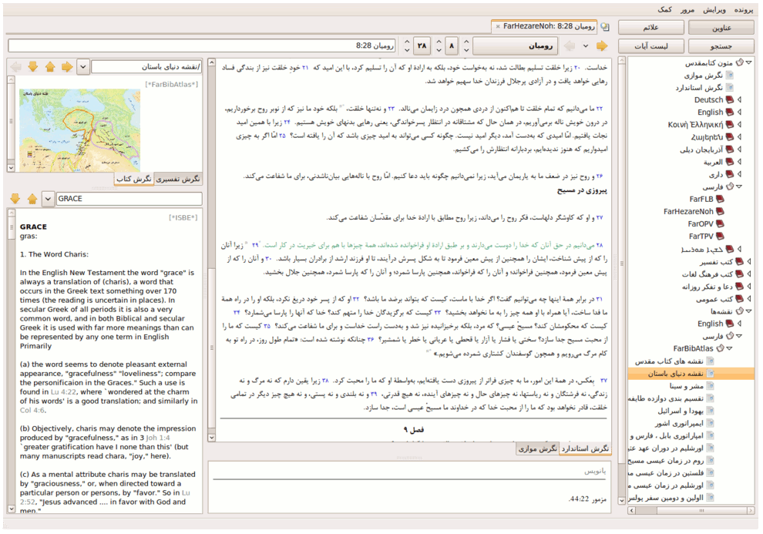763x534 pixels.
Task: Click the book icon next to العربیة
Action: pos(729,162)
